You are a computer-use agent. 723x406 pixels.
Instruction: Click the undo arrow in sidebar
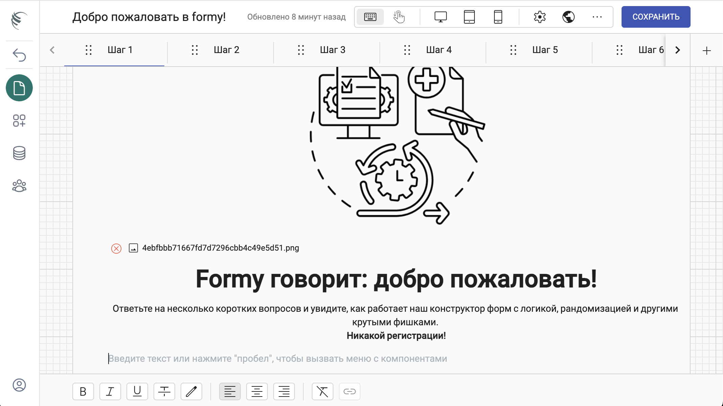(19, 55)
